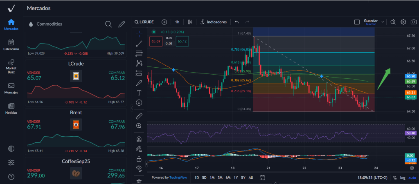Open the Commodities category selector
419x184 pixels.
pyautogui.click(x=45, y=24)
